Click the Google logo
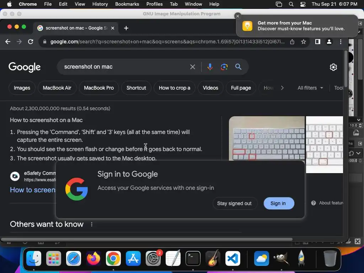The height and width of the screenshot is (273, 364). [x=25, y=67]
